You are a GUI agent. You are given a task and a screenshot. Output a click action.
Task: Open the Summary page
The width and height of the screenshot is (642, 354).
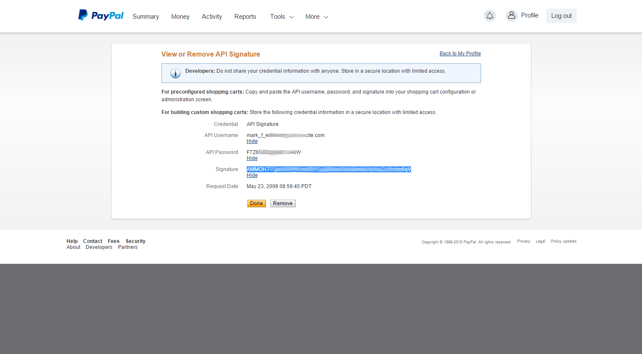tap(146, 17)
